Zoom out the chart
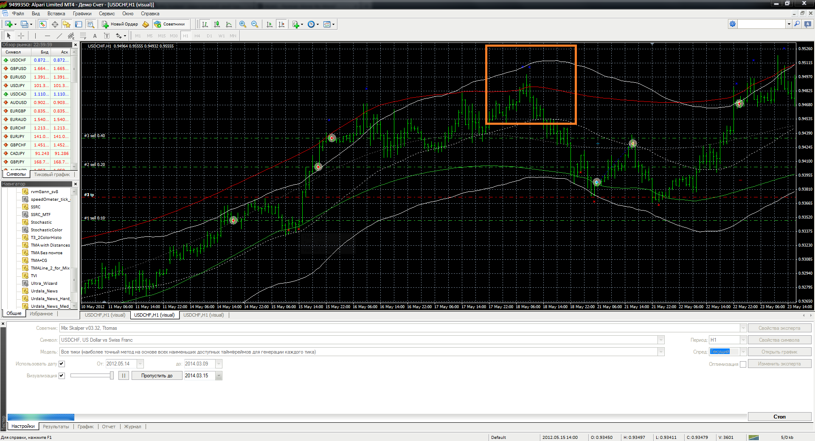Image resolution: width=815 pixels, height=441 pixels. tap(255, 24)
